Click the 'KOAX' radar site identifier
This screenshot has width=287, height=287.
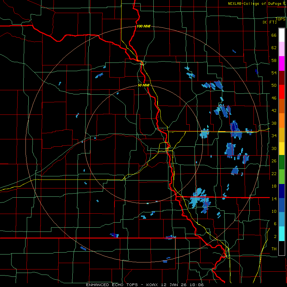153,285
